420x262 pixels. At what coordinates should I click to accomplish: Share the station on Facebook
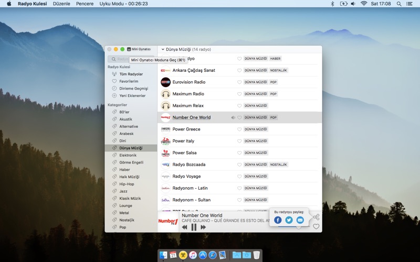point(278,220)
